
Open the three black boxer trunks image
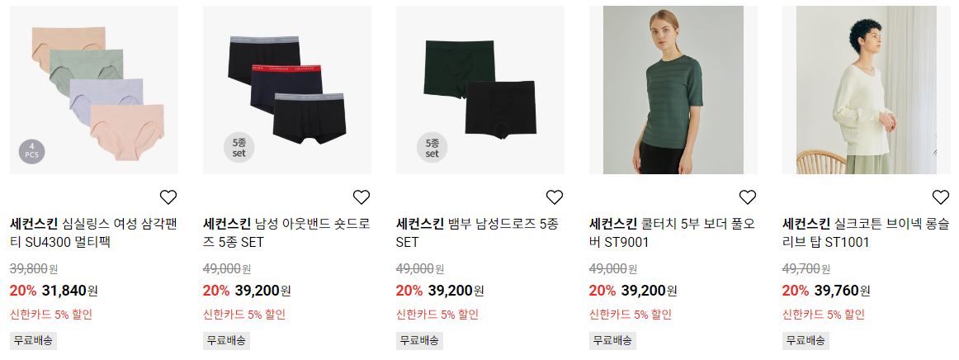pyautogui.click(x=287, y=90)
